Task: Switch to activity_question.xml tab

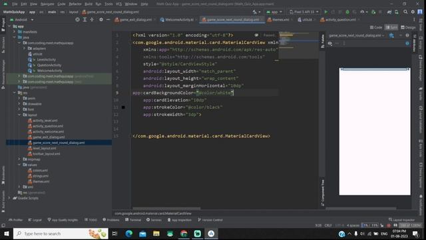Action: click(x=340, y=19)
